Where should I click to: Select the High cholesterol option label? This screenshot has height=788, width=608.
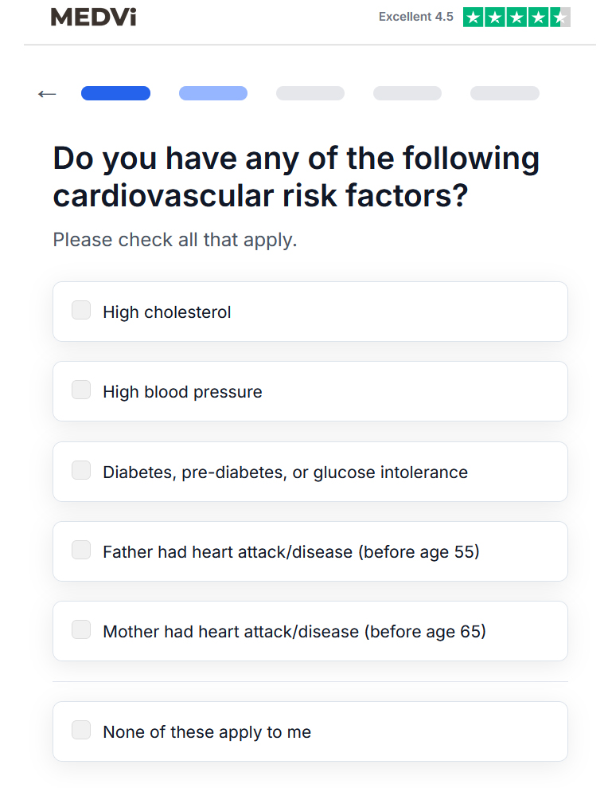pyautogui.click(x=166, y=312)
